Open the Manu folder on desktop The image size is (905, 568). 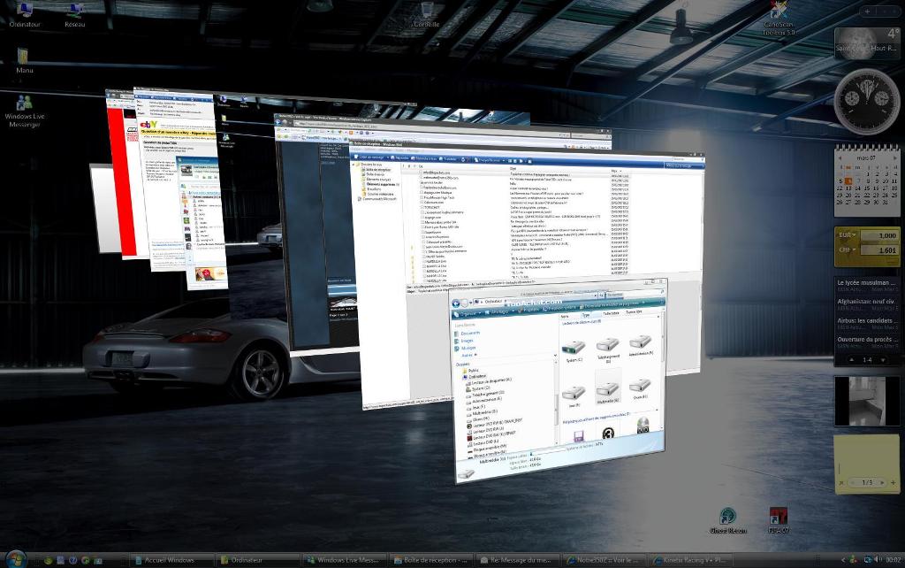(x=24, y=57)
